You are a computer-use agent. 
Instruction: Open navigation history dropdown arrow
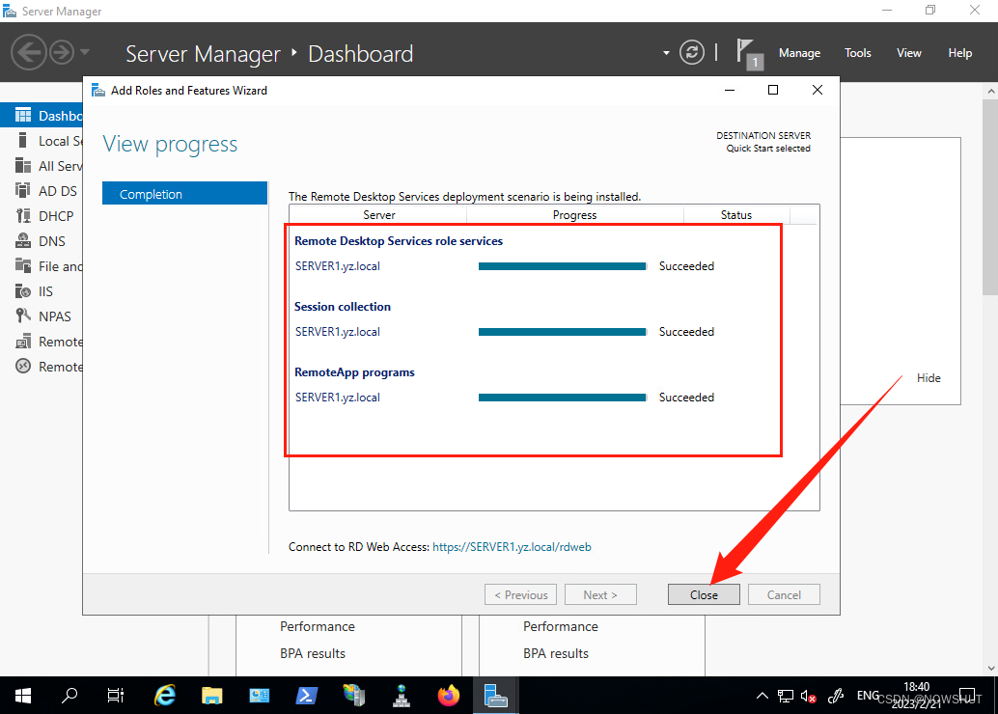[85, 52]
